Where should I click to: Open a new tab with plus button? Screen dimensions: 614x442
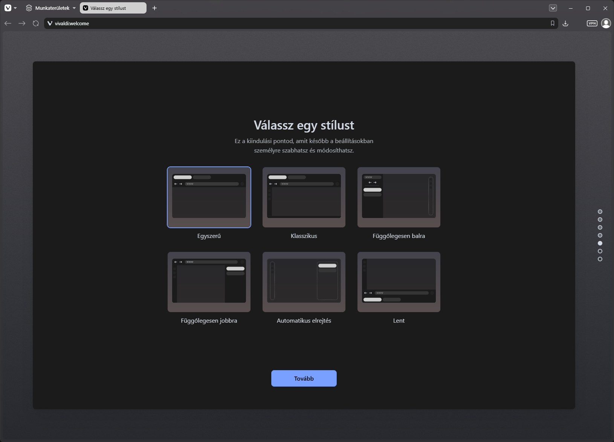point(154,8)
